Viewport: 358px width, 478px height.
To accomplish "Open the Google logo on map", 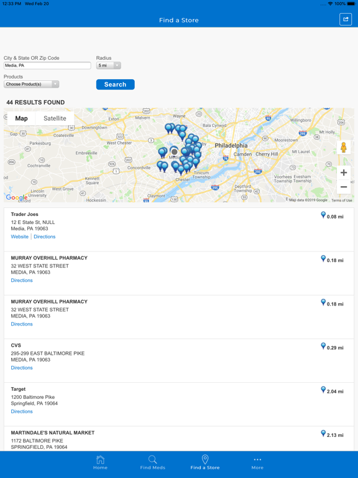I will pos(17,197).
